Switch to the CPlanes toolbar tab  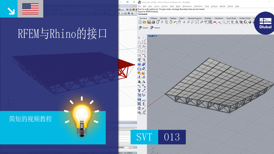[153, 18]
